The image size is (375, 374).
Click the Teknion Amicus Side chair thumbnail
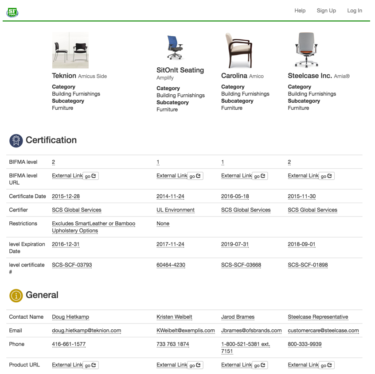click(x=70, y=50)
